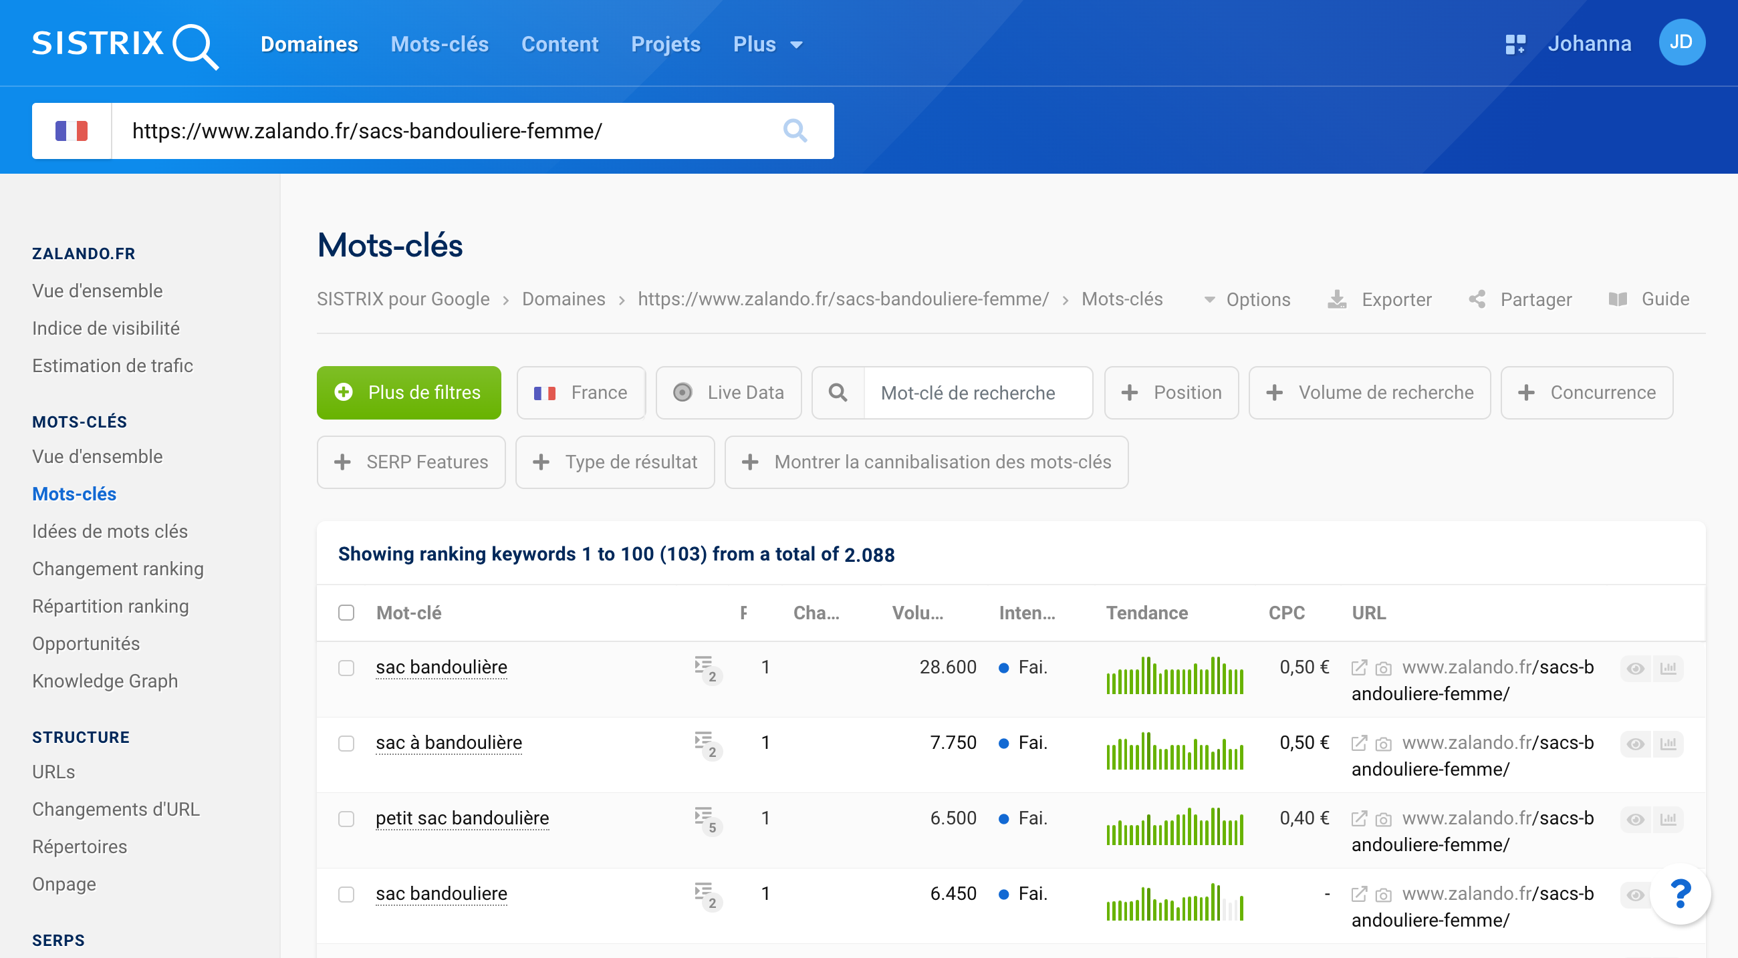Open external link icon for sac bandoulière row

(x=1359, y=667)
